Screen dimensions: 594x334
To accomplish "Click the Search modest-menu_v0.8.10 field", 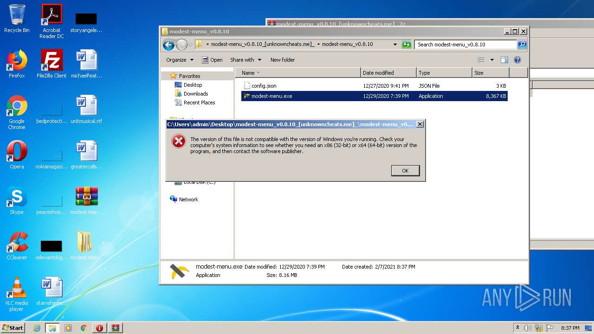I will tap(465, 45).
